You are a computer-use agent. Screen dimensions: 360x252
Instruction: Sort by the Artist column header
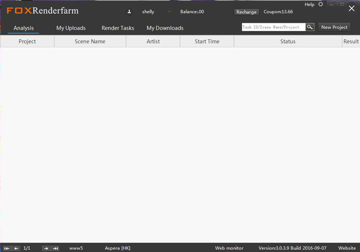click(153, 42)
